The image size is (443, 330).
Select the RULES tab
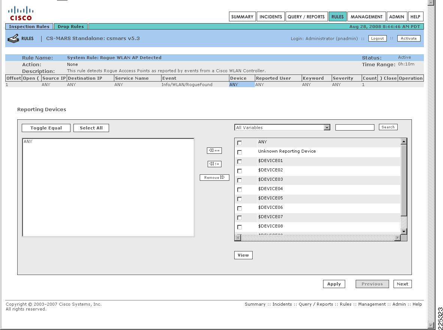tap(337, 16)
